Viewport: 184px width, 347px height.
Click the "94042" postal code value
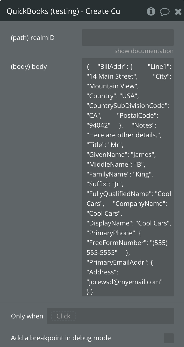[98, 125]
